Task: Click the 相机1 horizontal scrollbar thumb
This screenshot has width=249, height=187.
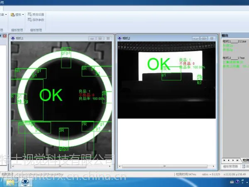Action: point(60,166)
